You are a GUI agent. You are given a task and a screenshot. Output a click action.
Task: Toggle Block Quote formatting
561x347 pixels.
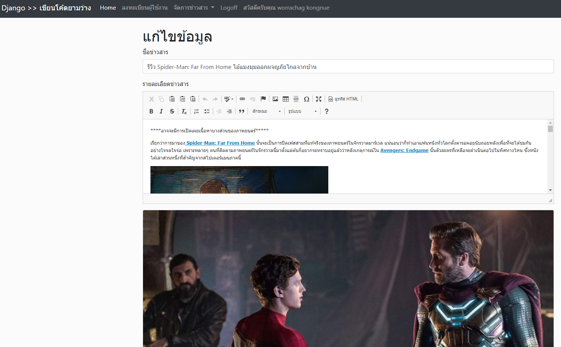pos(242,111)
